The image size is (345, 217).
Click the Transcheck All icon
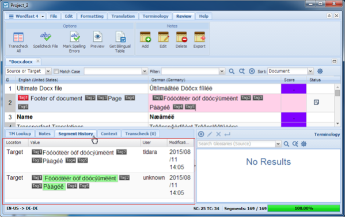pyautogui.click(x=18, y=37)
